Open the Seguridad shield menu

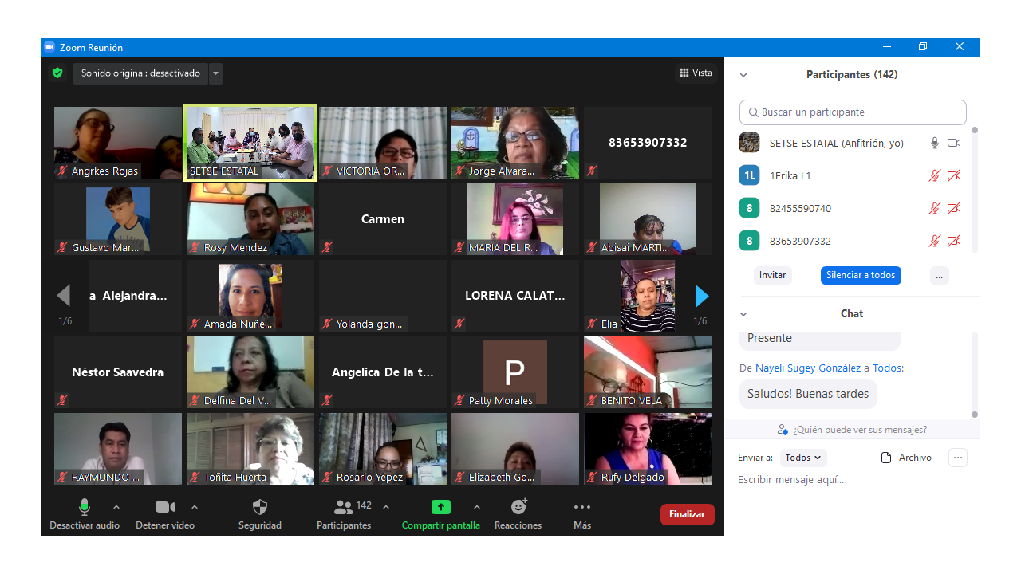[260, 514]
